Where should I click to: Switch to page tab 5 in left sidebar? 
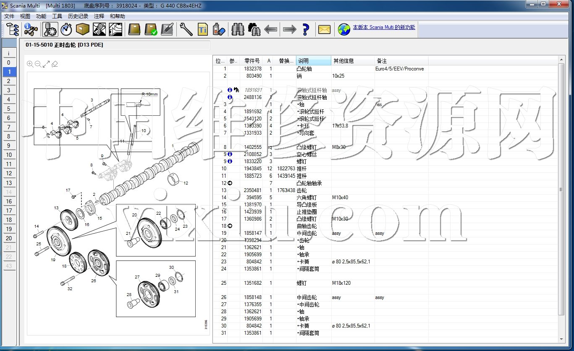9,109
